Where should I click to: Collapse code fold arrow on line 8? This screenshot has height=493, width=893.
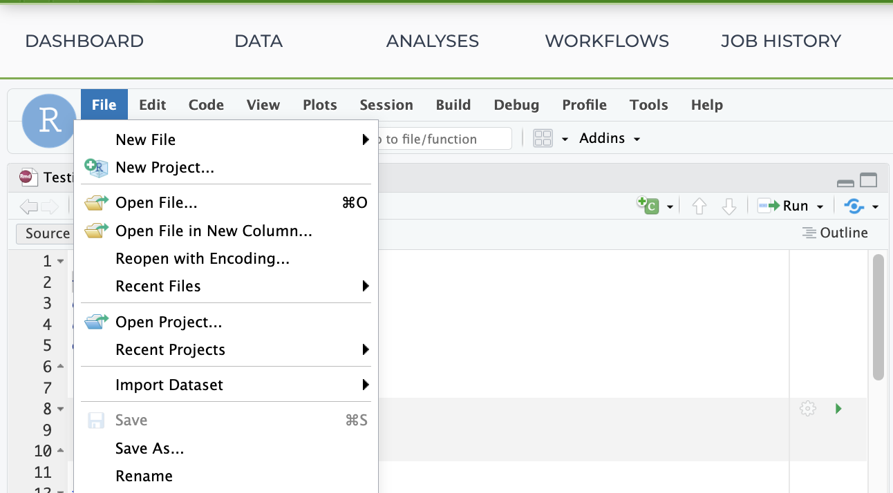(x=60, y=409)
